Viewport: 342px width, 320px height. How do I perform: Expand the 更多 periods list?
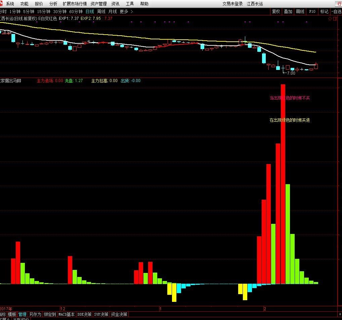coord(126,11)
